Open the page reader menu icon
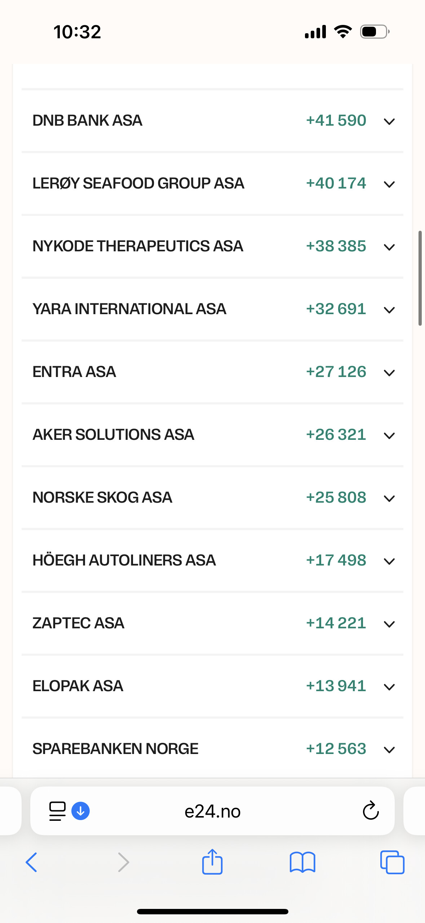The image size is (425, 923). pyautogui.click(x=57, y=811)
